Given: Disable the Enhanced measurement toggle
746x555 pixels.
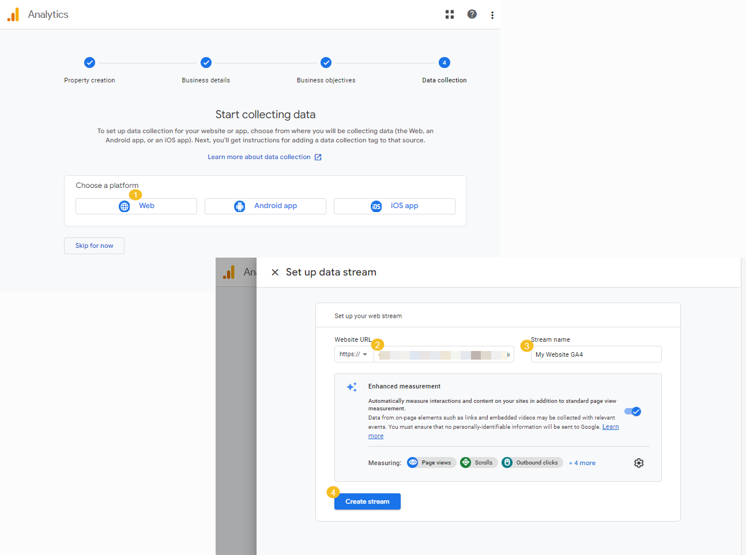Looking at the screenshot, I should click(632, 411).
